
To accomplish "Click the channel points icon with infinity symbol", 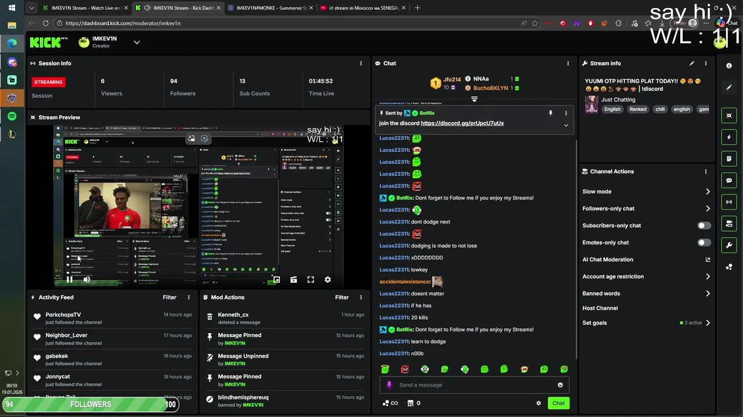I will pyautogui.click(x=390, y=403).
